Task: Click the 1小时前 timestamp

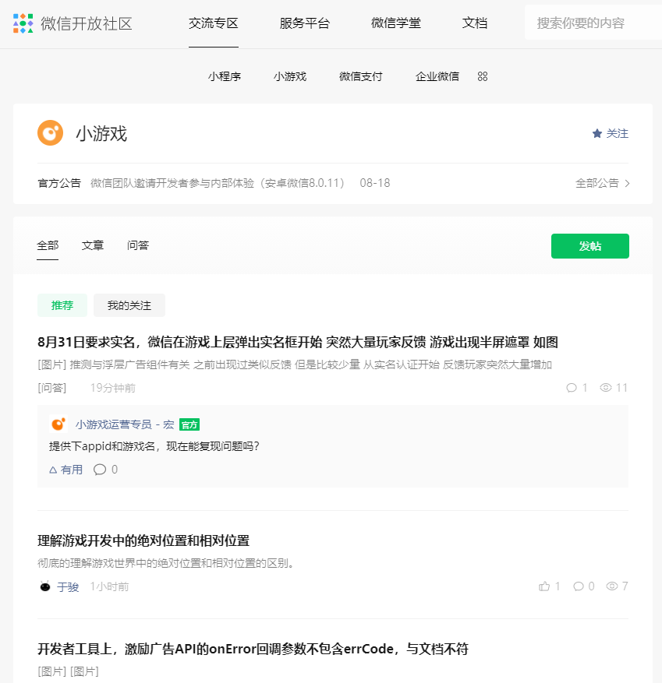Action: pos(109,586)
